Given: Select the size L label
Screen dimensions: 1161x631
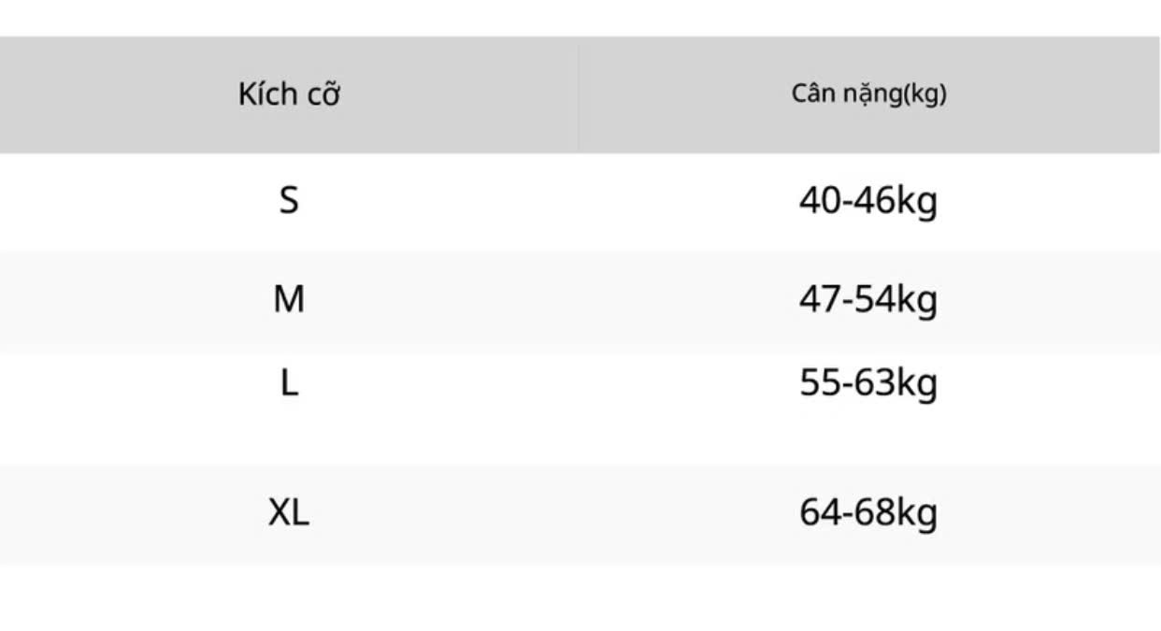Looking at the screenshot, I should pyautogui.click(x=289, y=382).
